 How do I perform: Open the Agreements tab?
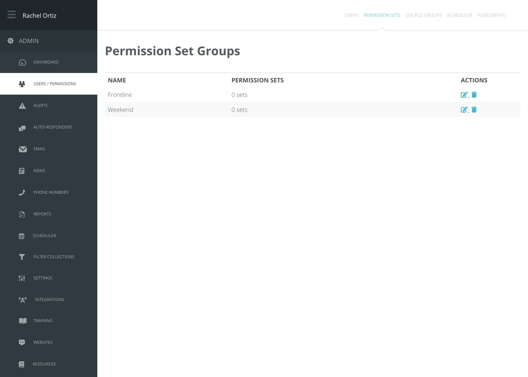coord(491,15)
